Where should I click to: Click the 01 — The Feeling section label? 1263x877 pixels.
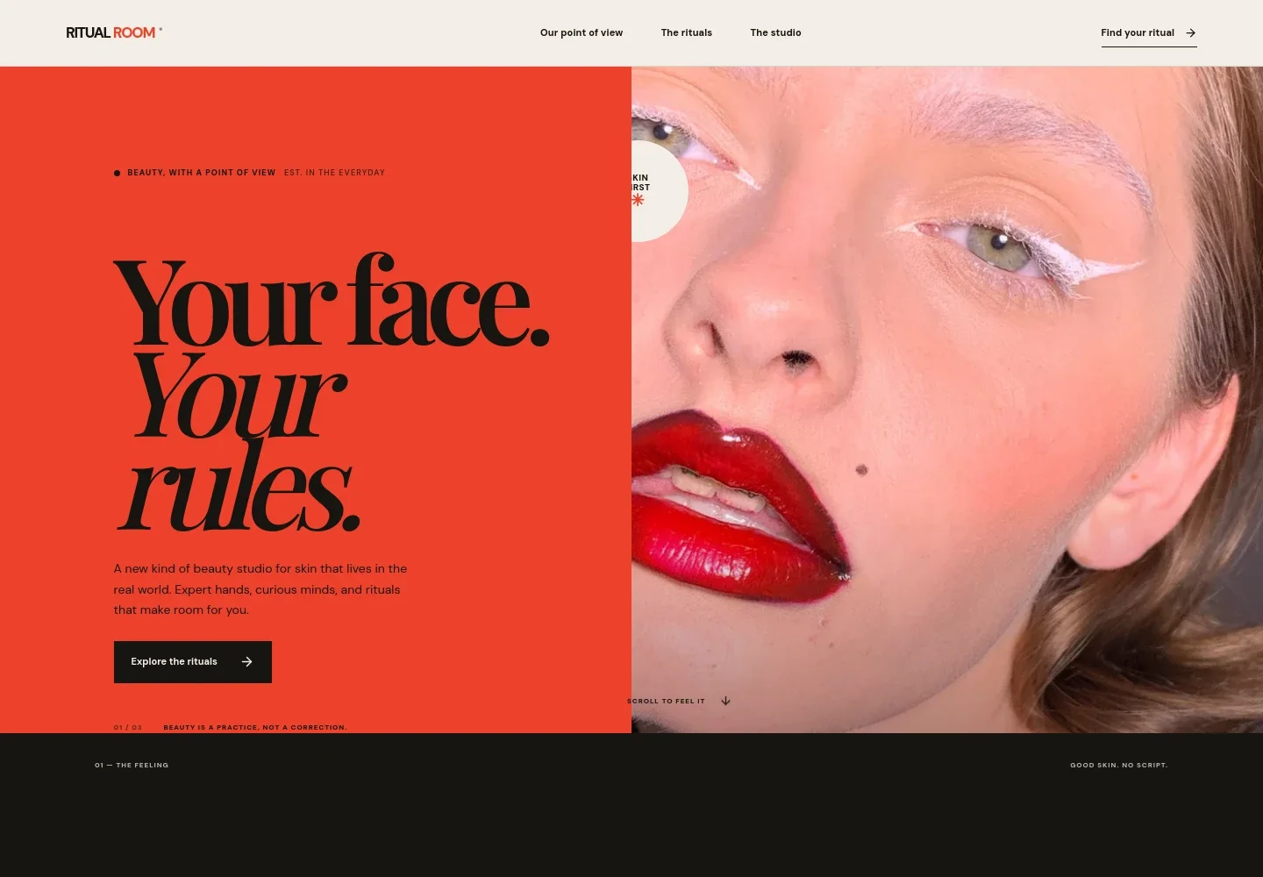[132, 766]
